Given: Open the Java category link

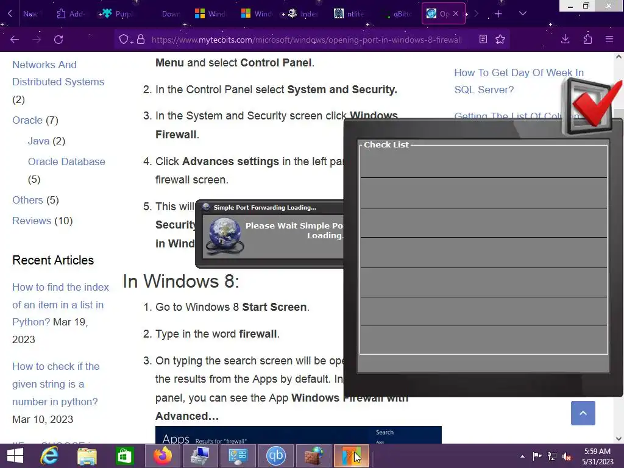Looking at the screenshot, I should tap(38, 141).
